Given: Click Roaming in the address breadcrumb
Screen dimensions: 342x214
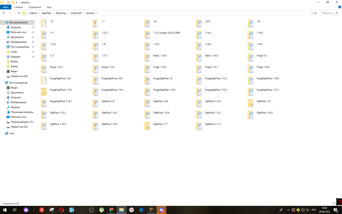Looking at the screenshot, I should (61, 13).
